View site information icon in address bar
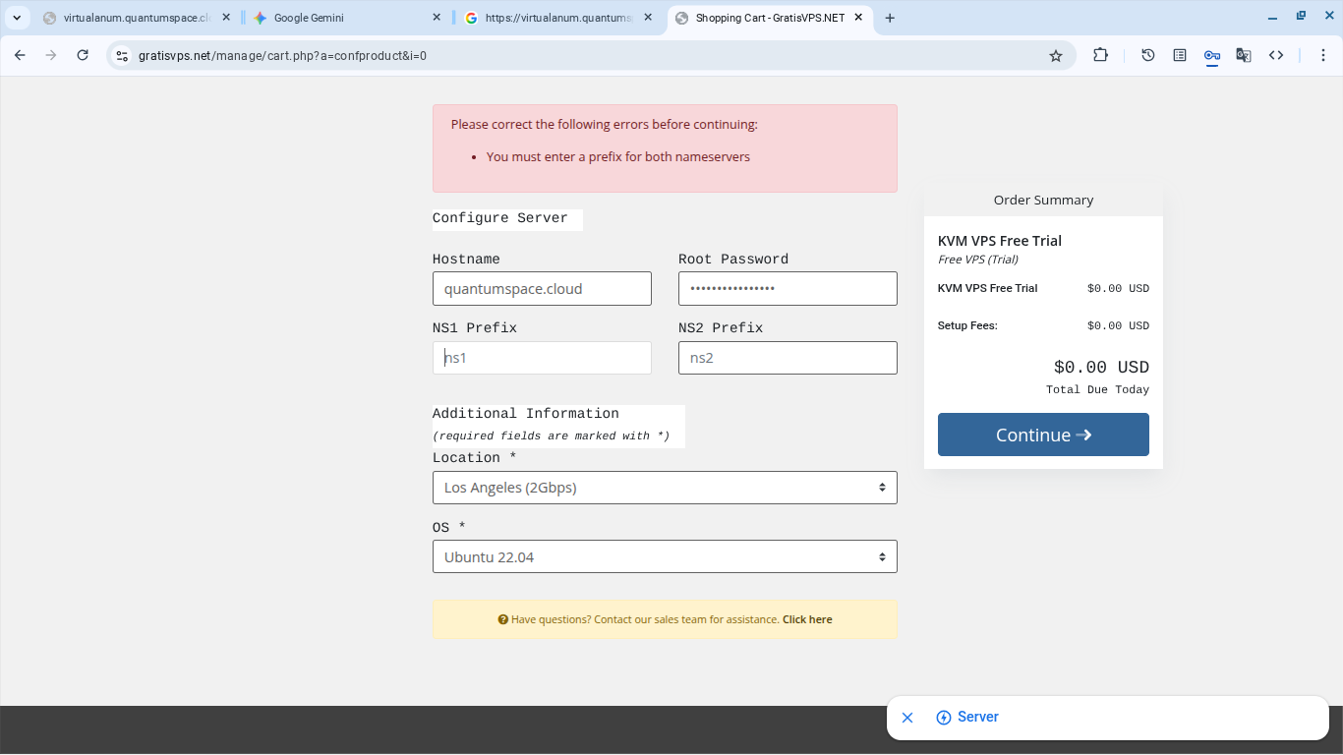This screenshot has width=1343, height=755. [121, 56]
